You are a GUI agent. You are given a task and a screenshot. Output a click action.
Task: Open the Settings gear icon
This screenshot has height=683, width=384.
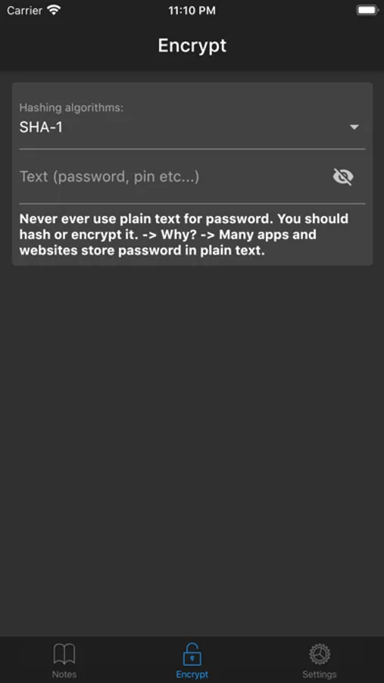click(320, 654)
